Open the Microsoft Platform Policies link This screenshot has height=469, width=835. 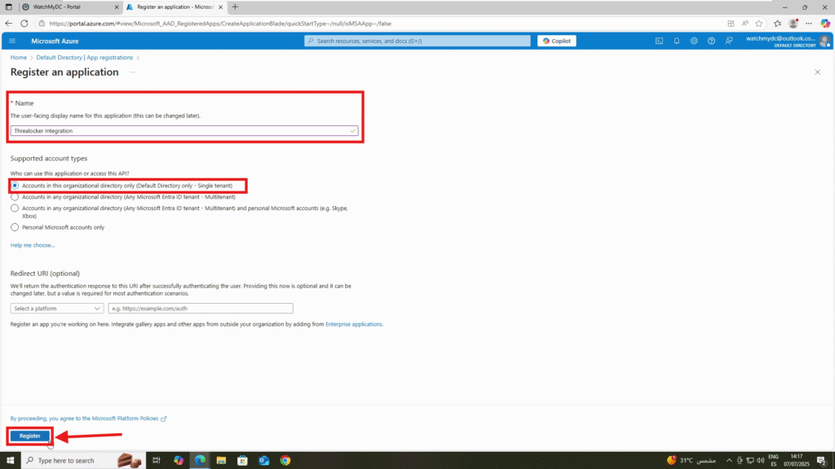point(88,419)
